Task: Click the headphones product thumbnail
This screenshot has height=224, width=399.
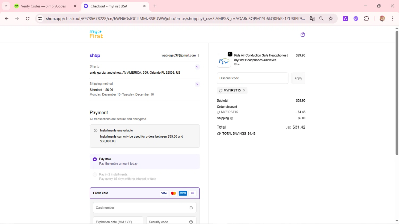Action: coord(224,61)
